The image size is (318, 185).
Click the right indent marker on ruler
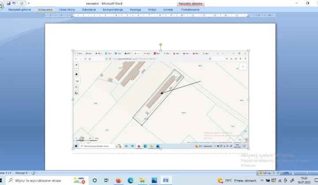[x=248, y=16]
